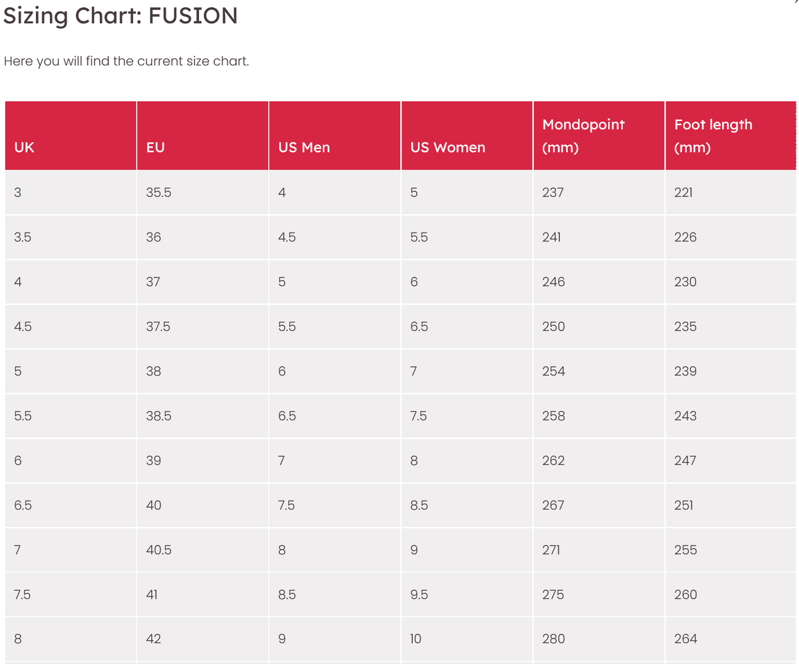Click the Mondopoint 250 cell
The height and width of the screenshot is (664, 799).
pyautogui.click(x=599, y=326)
